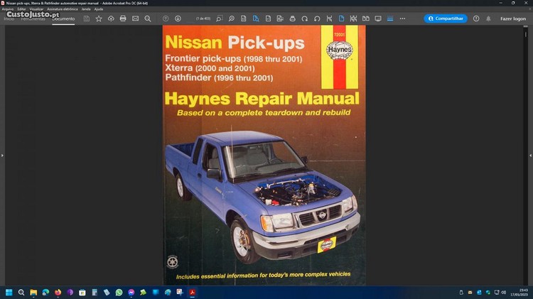Click the page number input field

(202, 18)
